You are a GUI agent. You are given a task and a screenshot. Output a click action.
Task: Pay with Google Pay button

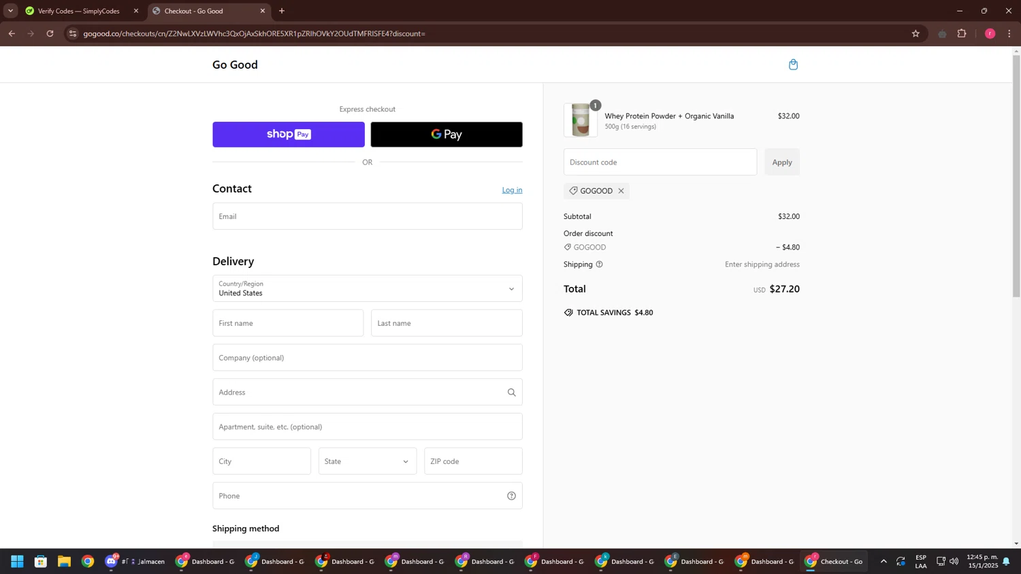(447, 135)
